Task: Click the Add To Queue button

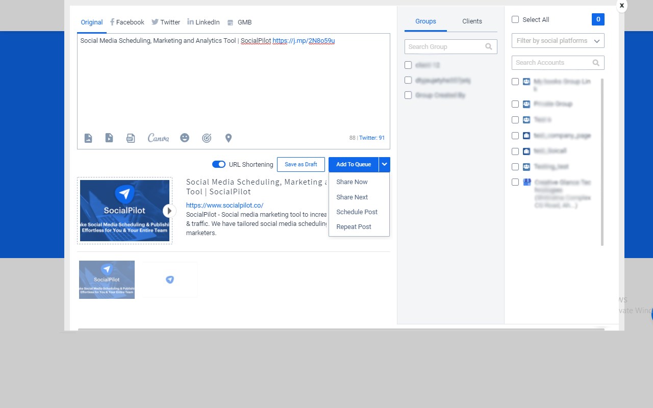Action: click(x=354, y=164)
